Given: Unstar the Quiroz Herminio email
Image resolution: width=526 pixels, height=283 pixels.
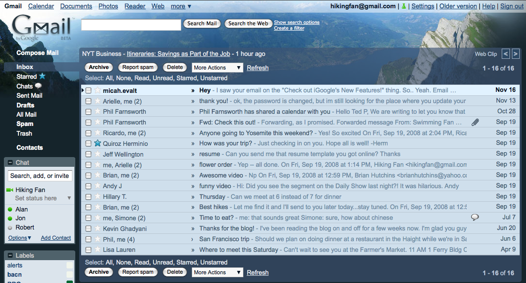Looking at the screenshot, I should (97, 143).
